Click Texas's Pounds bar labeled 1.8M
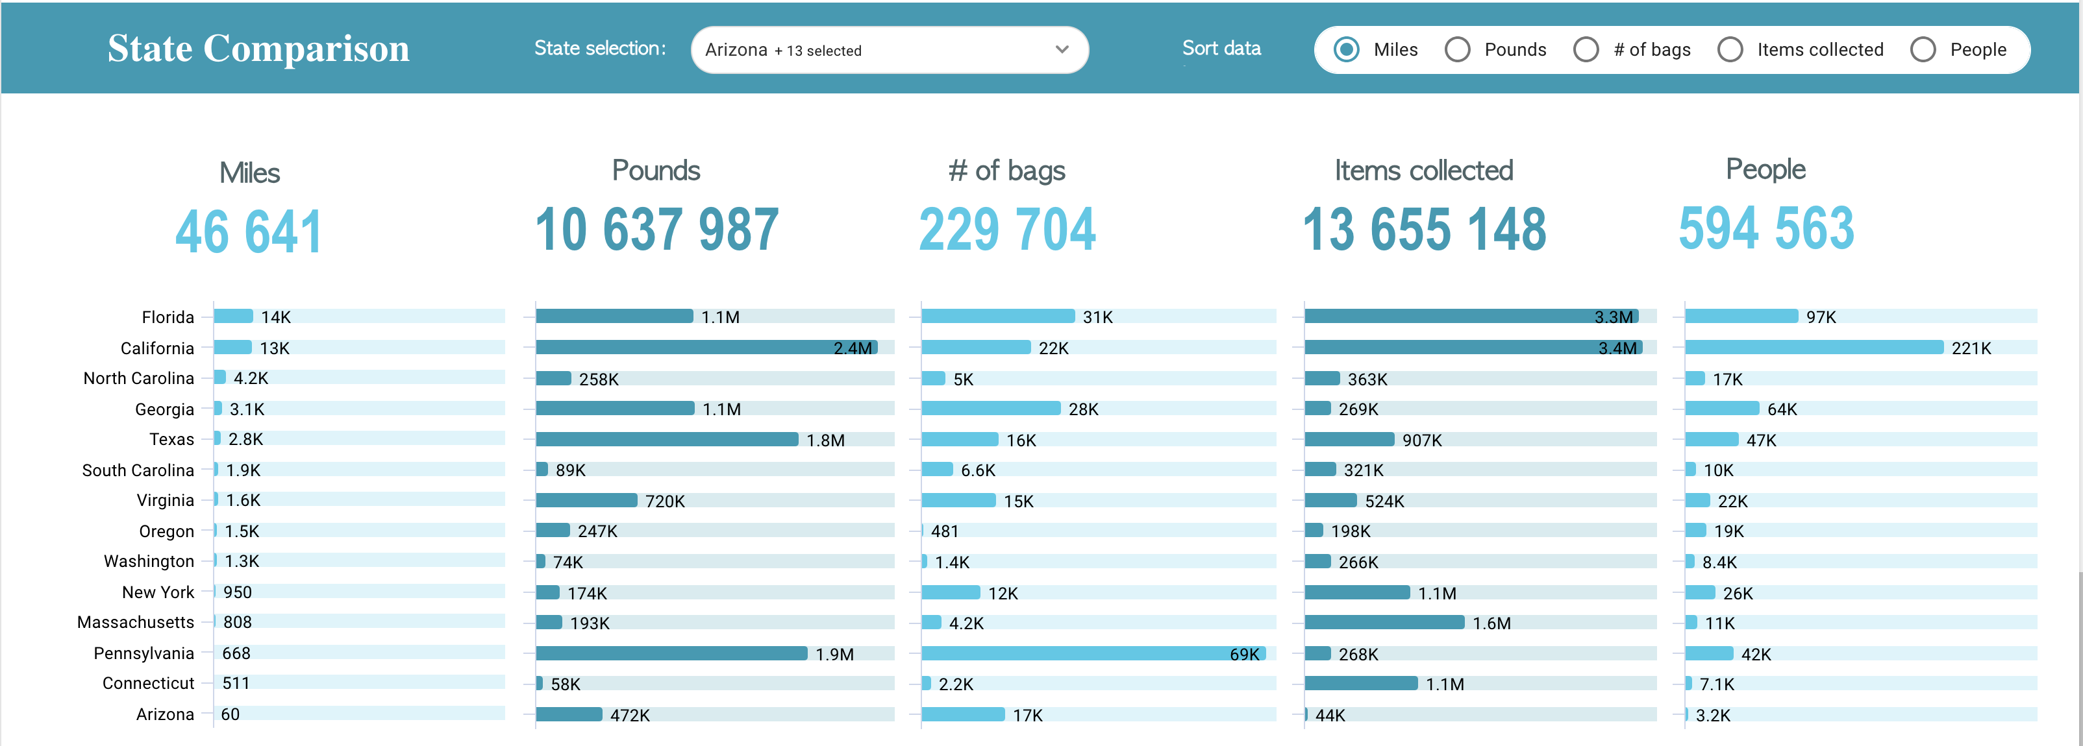The width and height of the screenshot is (2083, 746). [667, 439]
